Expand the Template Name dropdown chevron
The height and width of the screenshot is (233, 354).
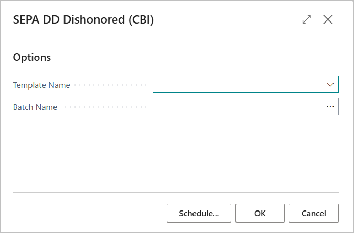click(x=330, y=85)
